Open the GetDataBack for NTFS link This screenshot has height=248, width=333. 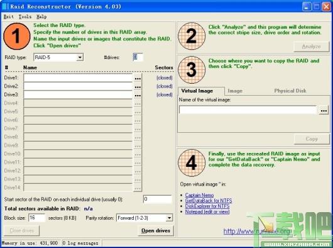tap(209, 201)
